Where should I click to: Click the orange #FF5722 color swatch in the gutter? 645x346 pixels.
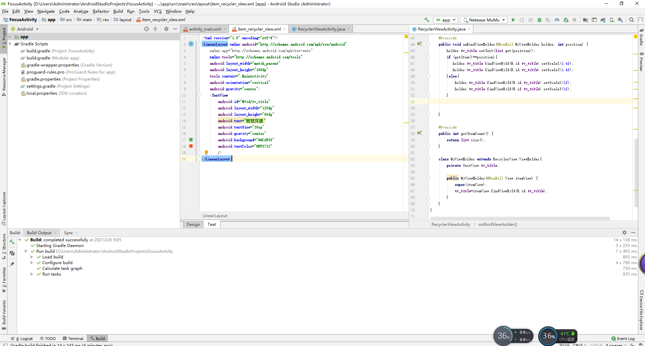click(191, 146)
